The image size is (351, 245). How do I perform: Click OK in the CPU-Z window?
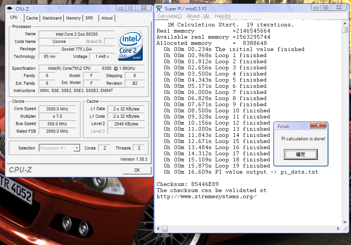click(x=137, y=170)
